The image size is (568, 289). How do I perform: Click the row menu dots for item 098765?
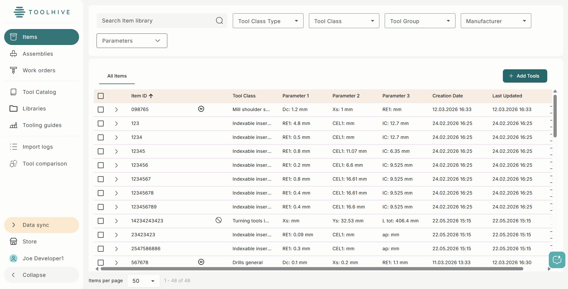[551, 110]
